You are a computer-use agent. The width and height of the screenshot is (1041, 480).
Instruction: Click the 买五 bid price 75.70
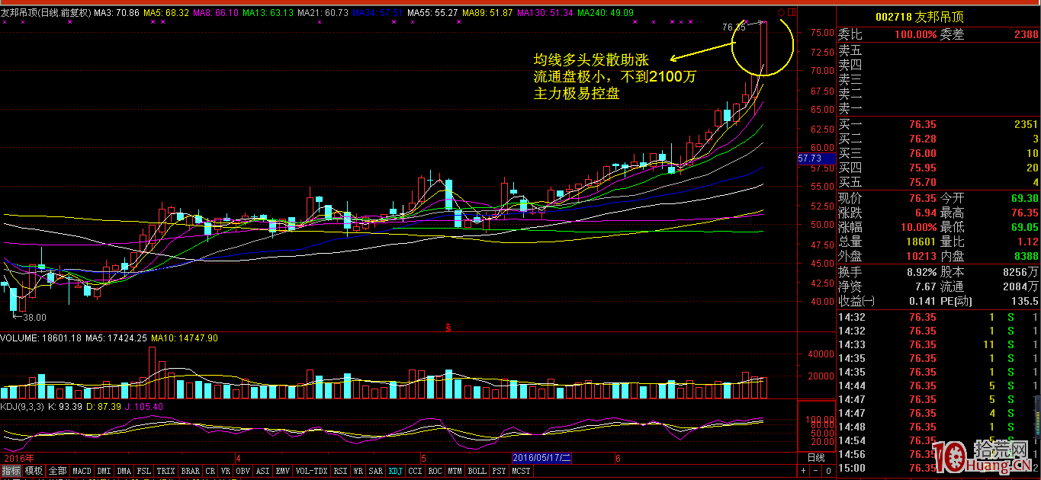click(x=922, y=182)
